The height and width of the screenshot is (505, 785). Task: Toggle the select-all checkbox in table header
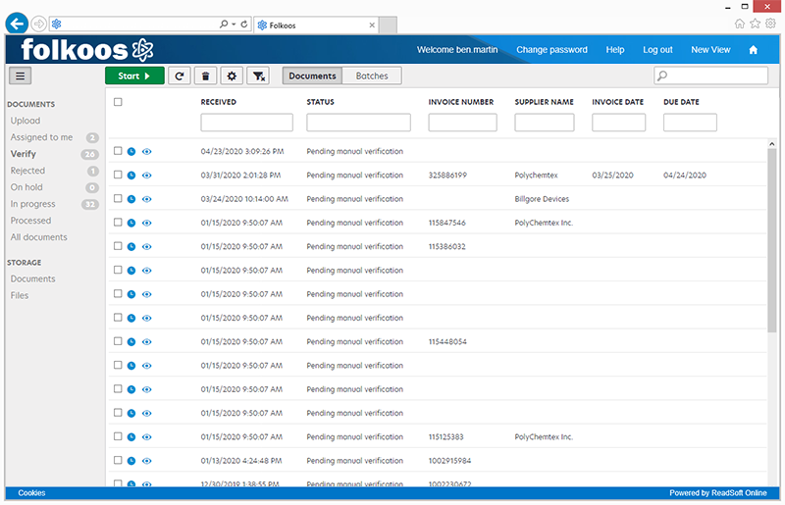pyautogui.click(x=118, y=102)
